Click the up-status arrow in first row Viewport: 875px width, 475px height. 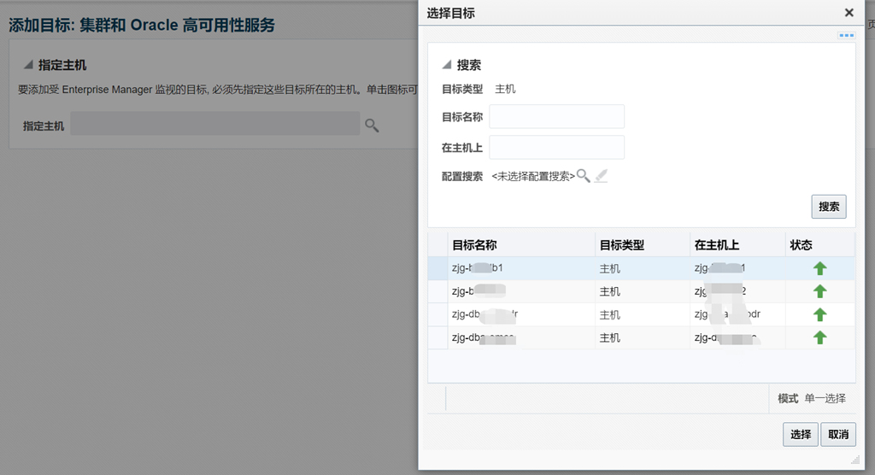[x=819, y=268]
